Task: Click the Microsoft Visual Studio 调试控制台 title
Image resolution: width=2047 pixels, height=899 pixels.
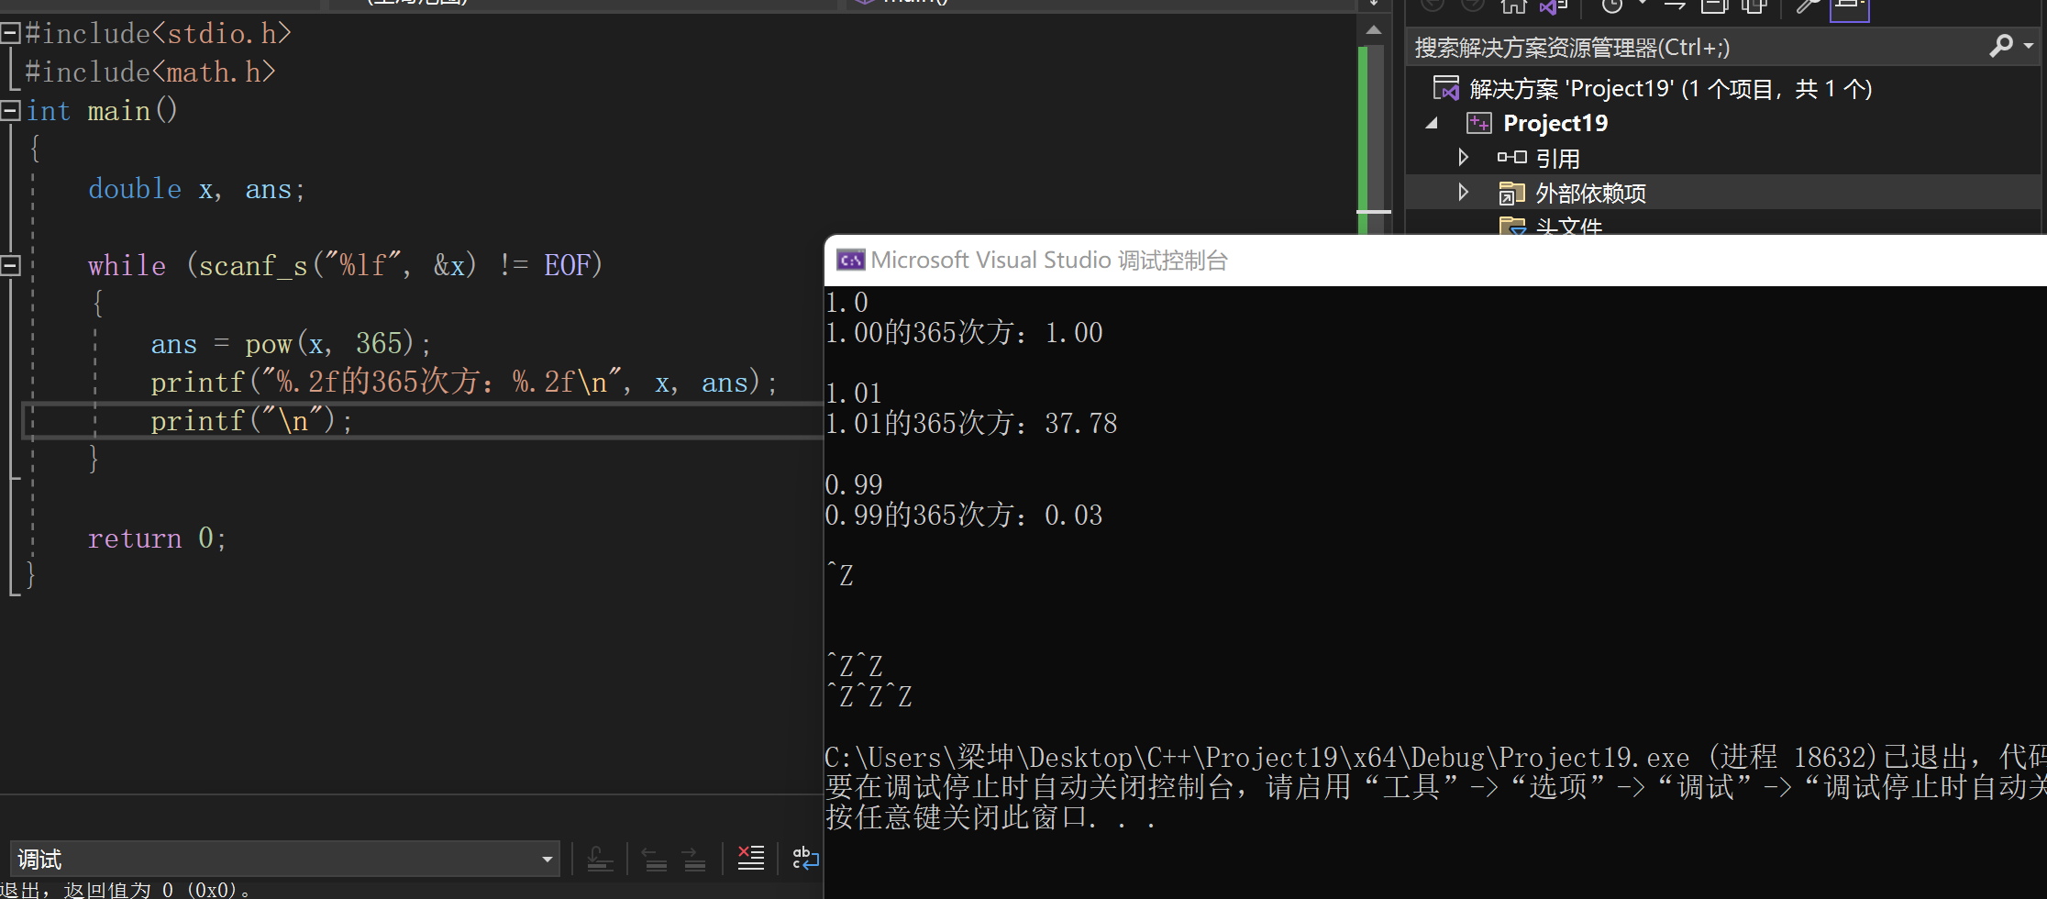Action: [x=1049, y=261]
